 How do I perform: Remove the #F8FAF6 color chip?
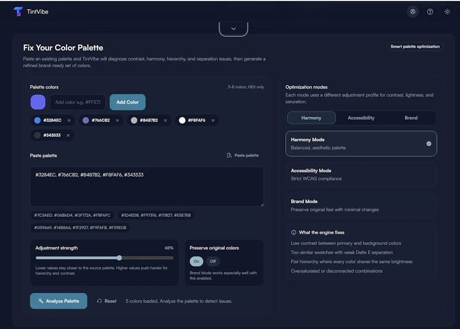[213, 120]
